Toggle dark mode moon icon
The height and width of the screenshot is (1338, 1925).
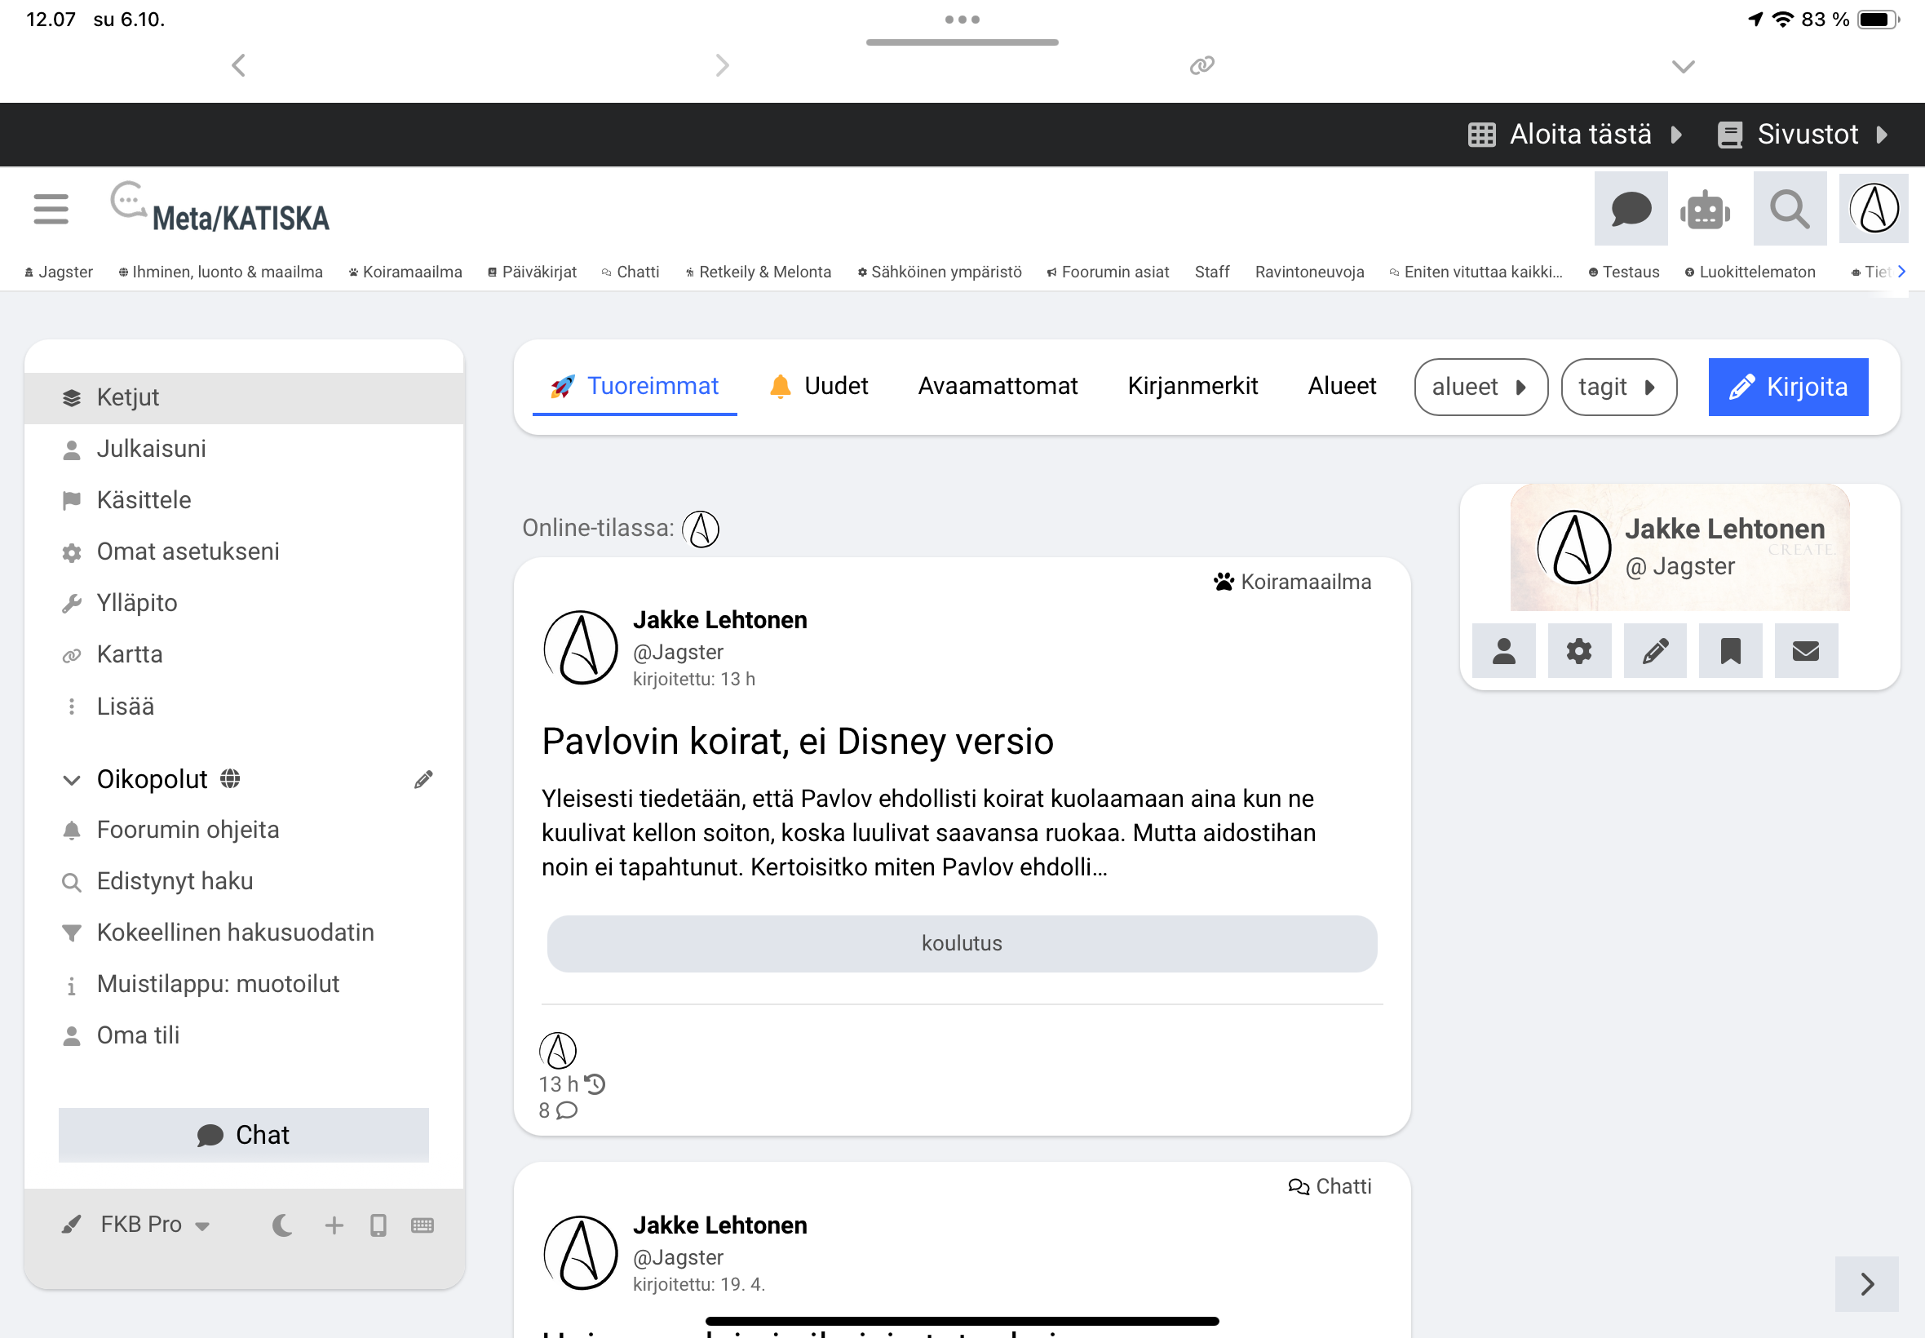pyautogui.click(x=282, y=1225)
